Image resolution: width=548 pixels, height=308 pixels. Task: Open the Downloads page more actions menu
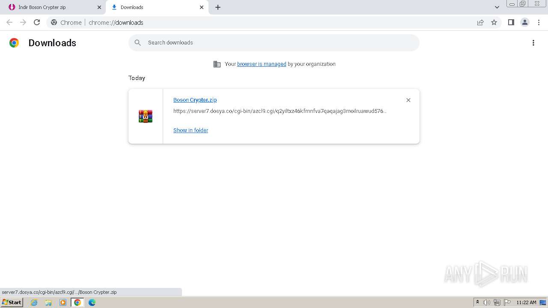(x=533, y=43)
